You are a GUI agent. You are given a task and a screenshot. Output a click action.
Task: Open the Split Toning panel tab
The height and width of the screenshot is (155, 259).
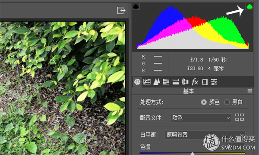pyautogui.click(x=176, y=82)
